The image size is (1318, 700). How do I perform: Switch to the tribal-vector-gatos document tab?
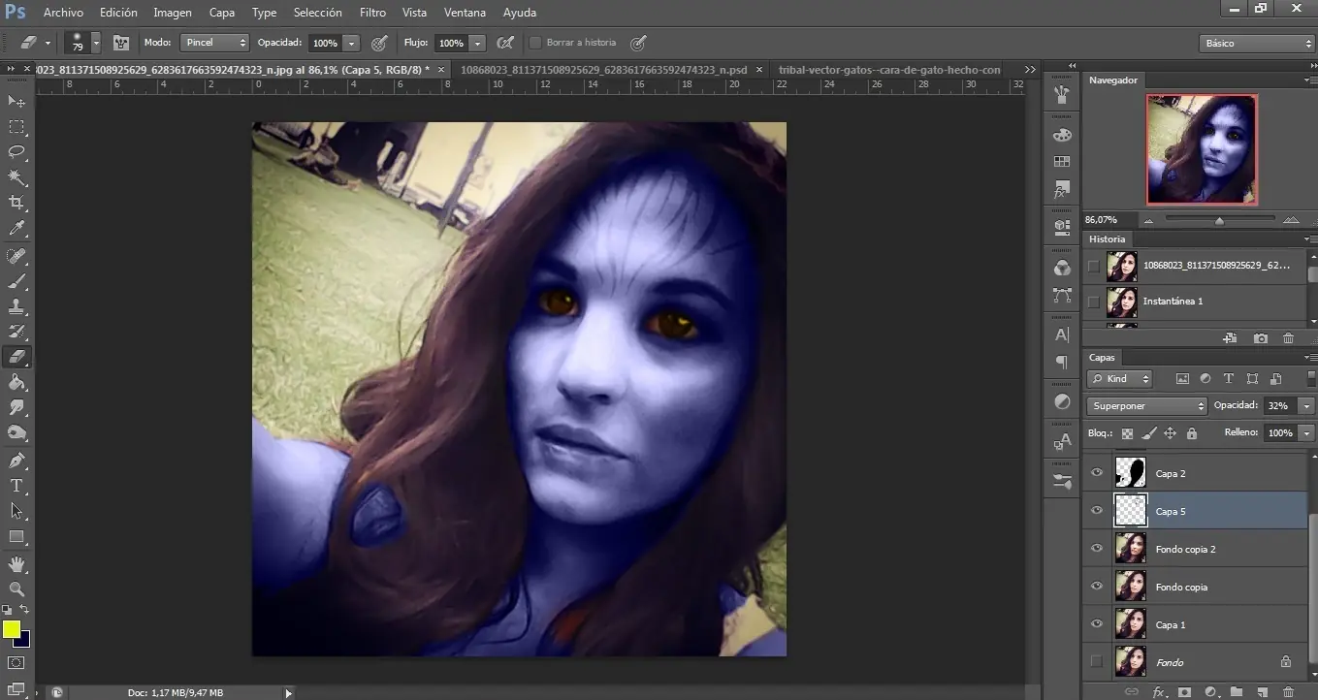(x=888, y=70)
